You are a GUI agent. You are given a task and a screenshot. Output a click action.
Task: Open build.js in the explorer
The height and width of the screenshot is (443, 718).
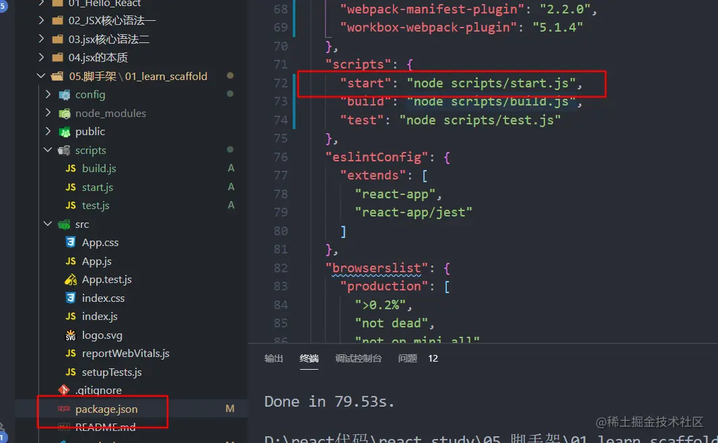(99, 169)
